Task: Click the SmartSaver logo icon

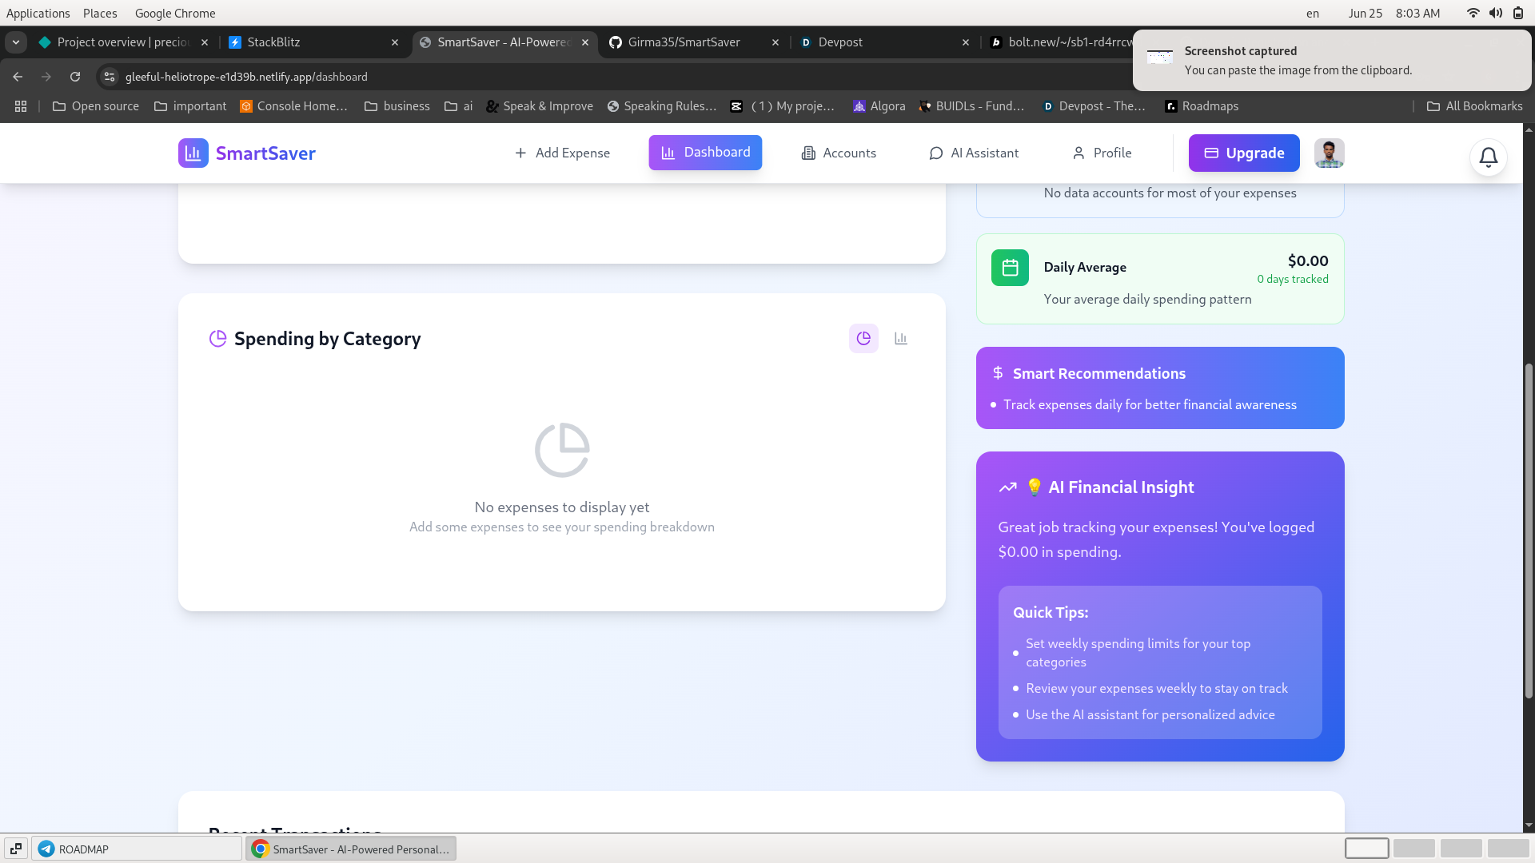Action: [x=193, y=153]
